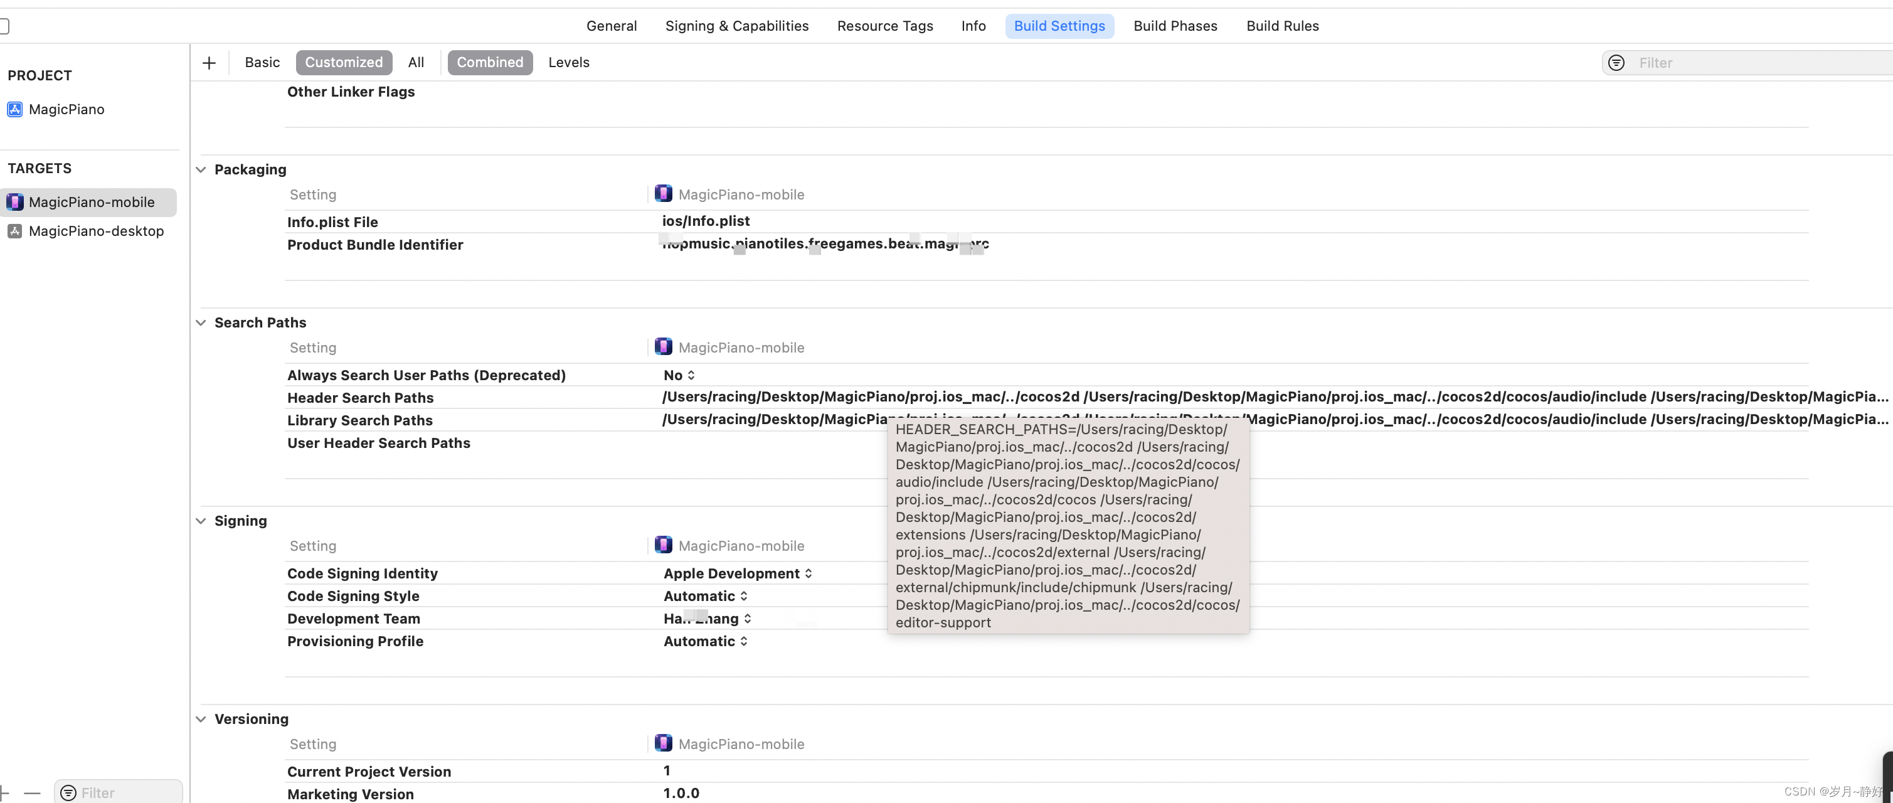Screen dimensions: 1893x803
Task: Open Always Search User Paths No dropdown
Action: (x=679, y=375)
